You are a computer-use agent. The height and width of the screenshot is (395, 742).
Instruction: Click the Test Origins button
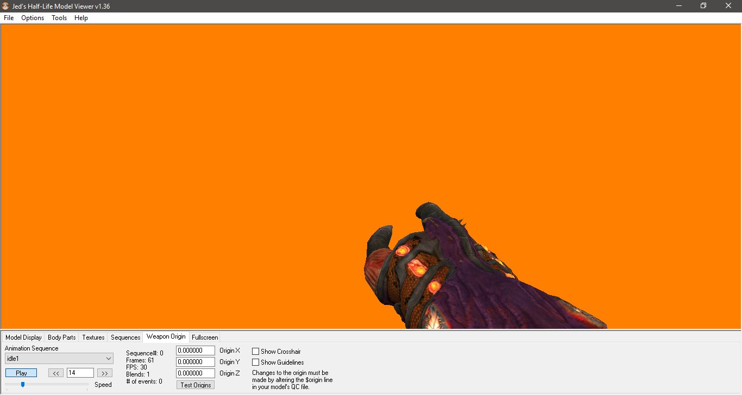click(195, 384)
